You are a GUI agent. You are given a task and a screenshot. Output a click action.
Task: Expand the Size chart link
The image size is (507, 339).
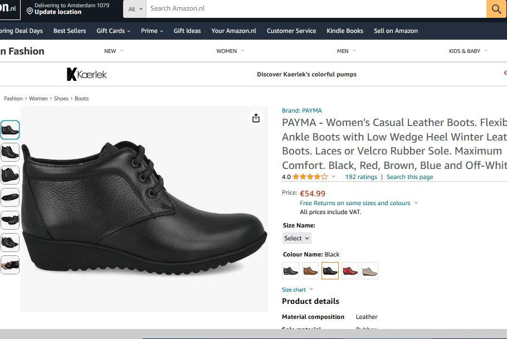(297, 290)
